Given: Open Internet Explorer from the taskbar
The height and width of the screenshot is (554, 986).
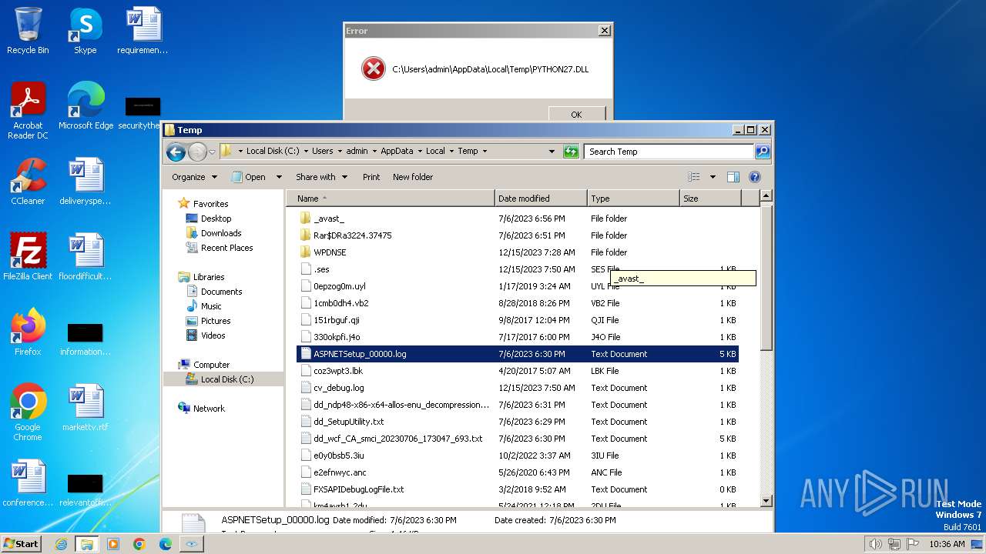Looking at the screenshot, I should click(x=61, y=544).
